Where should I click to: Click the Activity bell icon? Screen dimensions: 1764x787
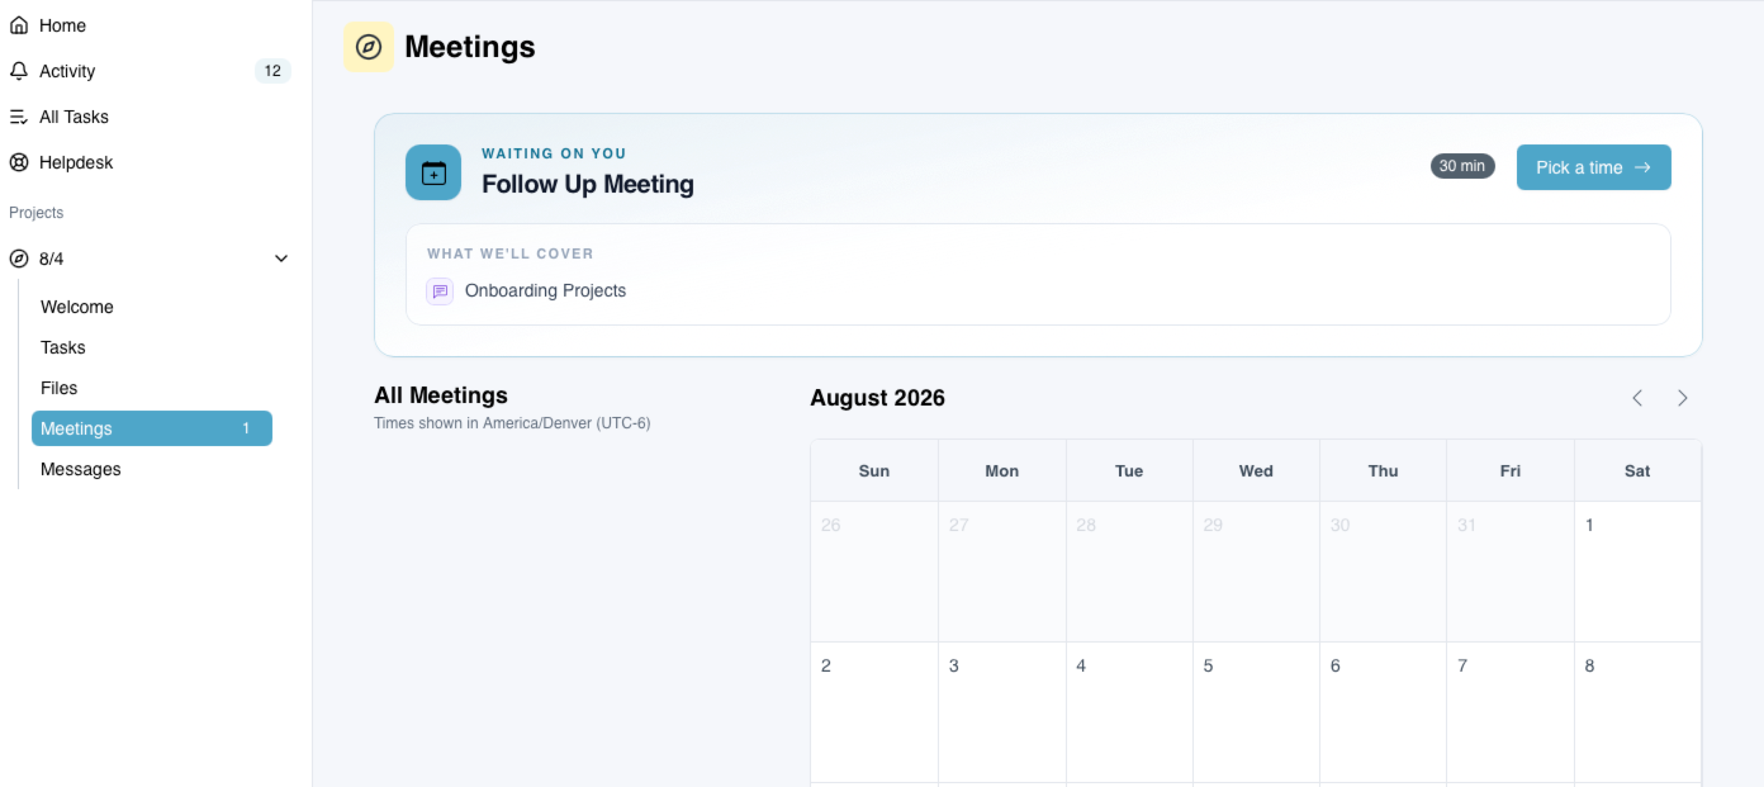click(19, 70)
